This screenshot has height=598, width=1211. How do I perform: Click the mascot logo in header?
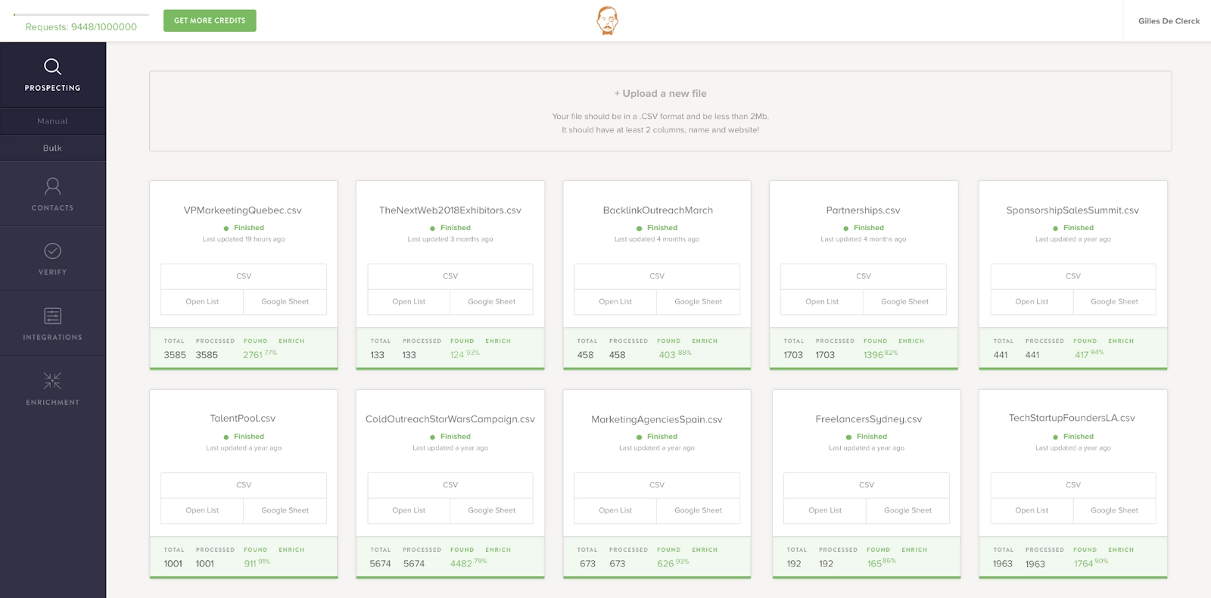[x=607, y=20]
